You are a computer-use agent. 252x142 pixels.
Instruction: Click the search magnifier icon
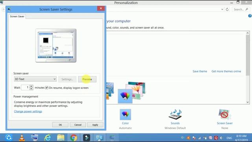click(247, 9)
